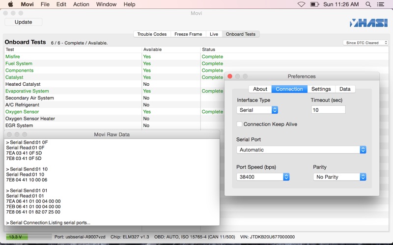Click the Heated Catalyst No availability cell

point(146,84)
